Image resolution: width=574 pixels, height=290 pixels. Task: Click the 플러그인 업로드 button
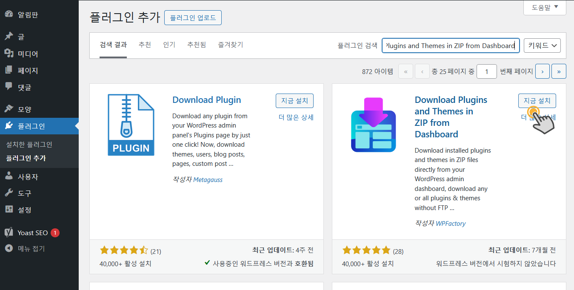click(193, 18)
